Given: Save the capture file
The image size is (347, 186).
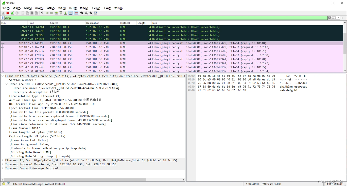Looking at the screenshot, I should point(27,13).
